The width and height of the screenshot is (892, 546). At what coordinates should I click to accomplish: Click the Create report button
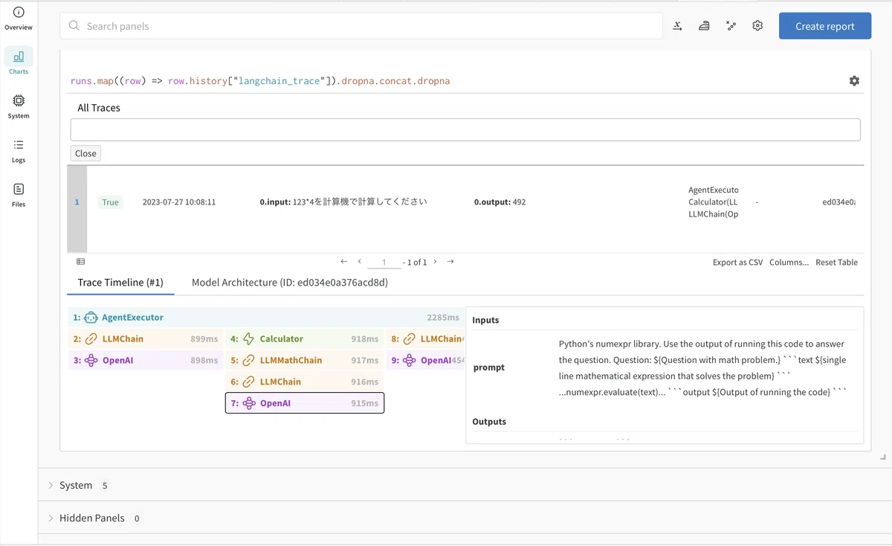[x=825, y=26]
